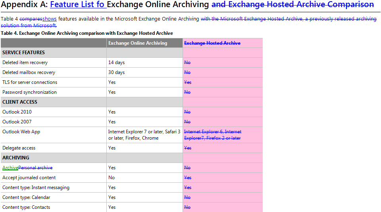Screen dimensions: 381x212
Task: Click the "TLS for server connections" row label
Action: pos(30,82)
